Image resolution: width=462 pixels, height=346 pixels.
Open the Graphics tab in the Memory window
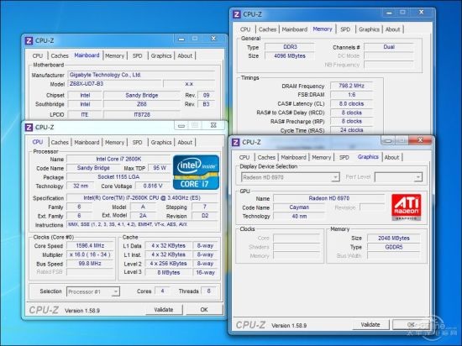click(369, 29)
